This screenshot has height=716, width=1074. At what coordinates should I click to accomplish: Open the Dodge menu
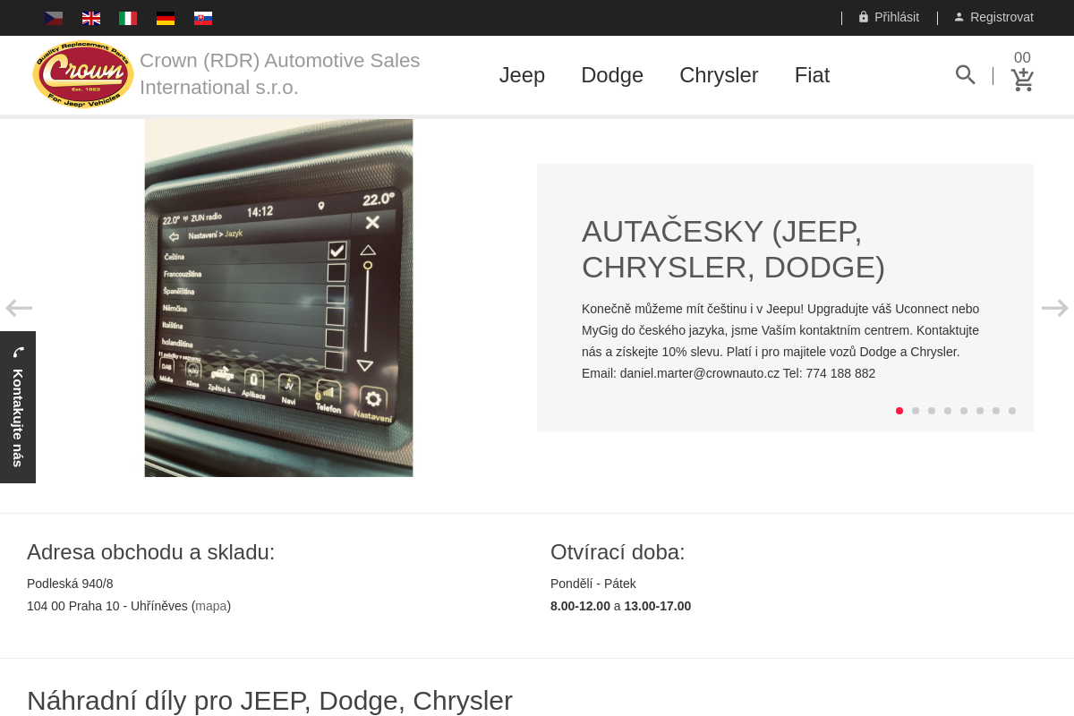[612, 75]
